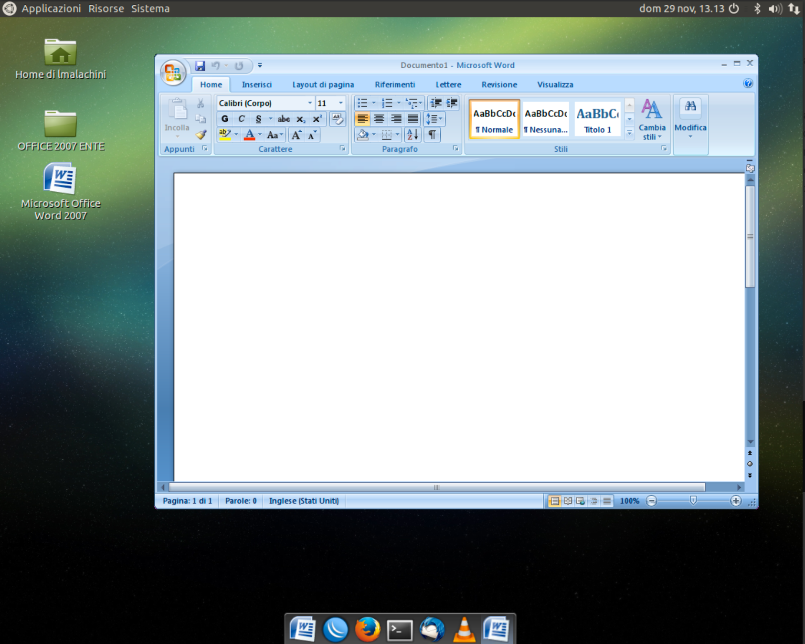This screenshot has width=805, height=644.
Task: Switch to the Inserisci tab
Action: click(257, 84)
